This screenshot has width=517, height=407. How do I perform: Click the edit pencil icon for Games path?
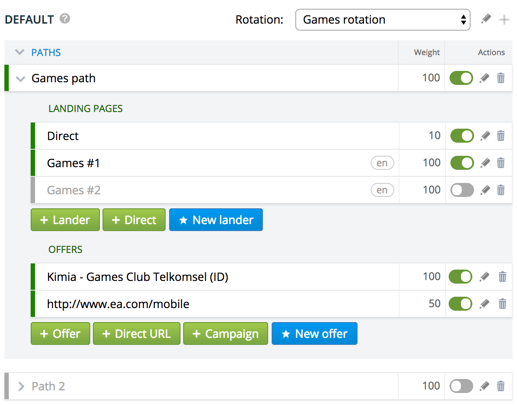point(485,78)
